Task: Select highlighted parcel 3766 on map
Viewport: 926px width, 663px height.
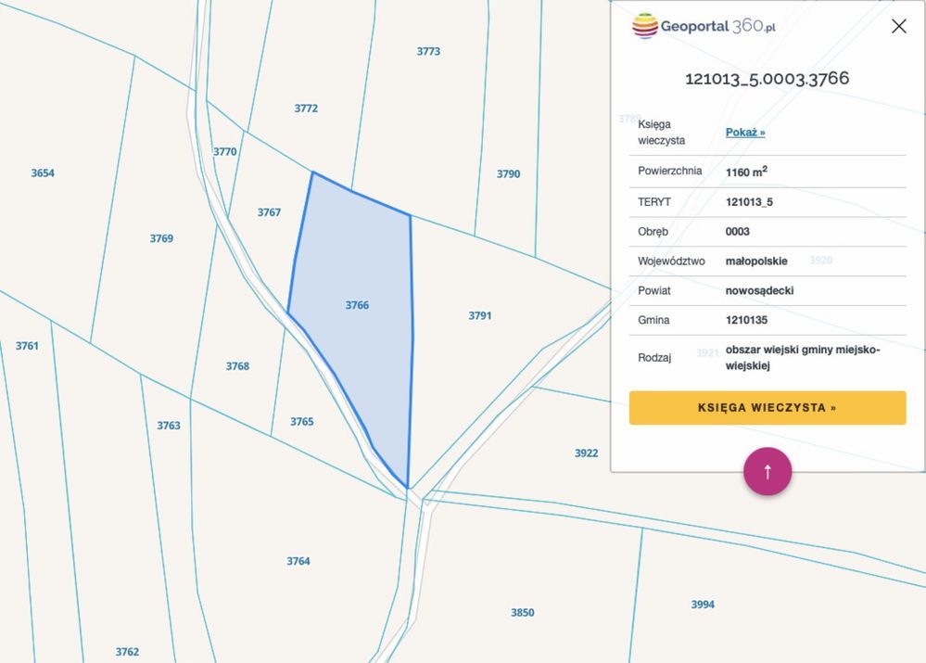Action: tap(357, 305)
